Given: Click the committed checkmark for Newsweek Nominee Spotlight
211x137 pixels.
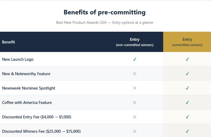Looking at the screenshot, I should pyautogui.click(x=187, y=88).
